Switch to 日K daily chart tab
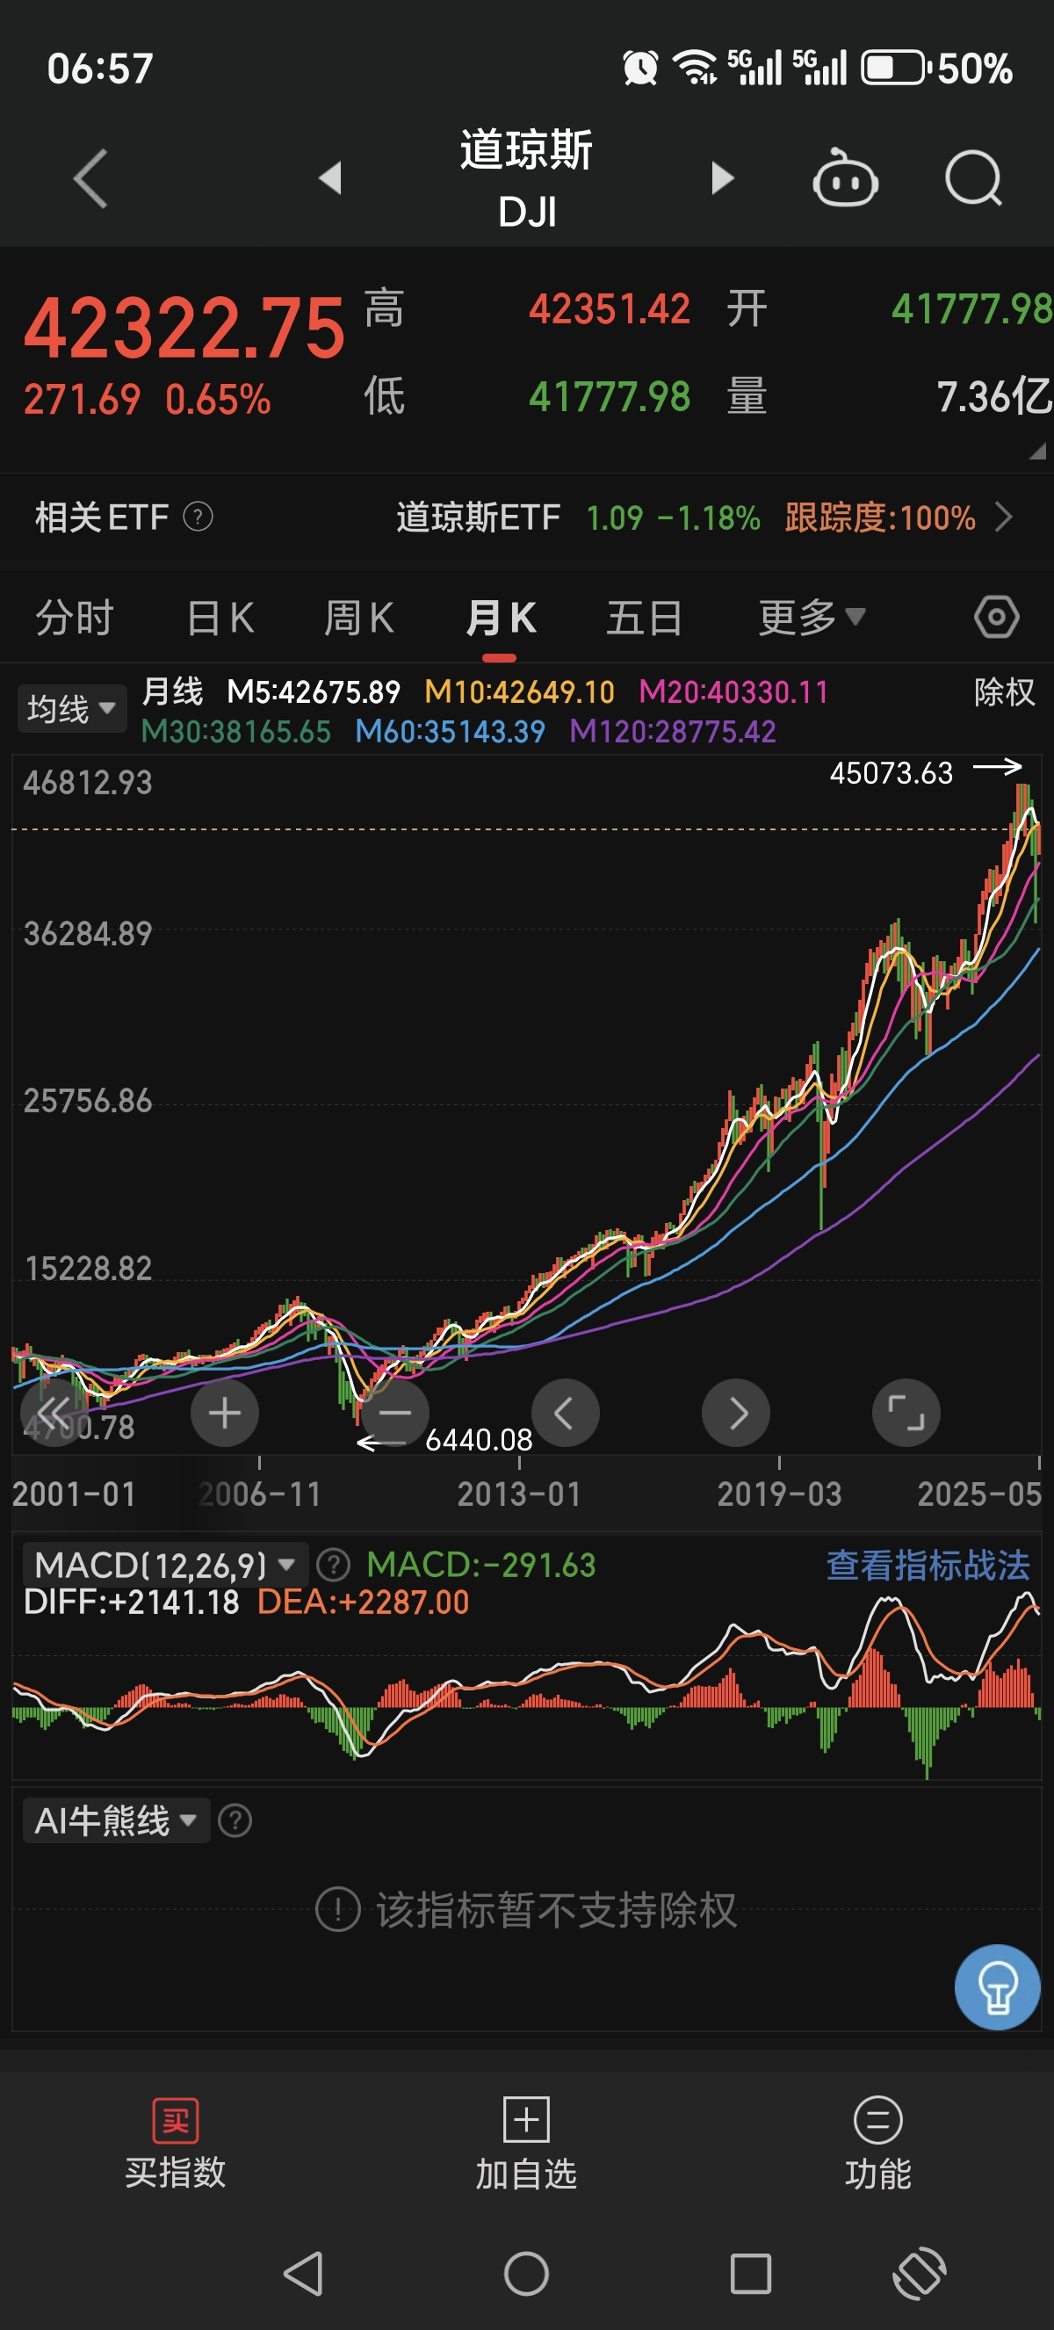This screenshot has height=2330, width=1054. pyautogui.click(x=220, y=618)
